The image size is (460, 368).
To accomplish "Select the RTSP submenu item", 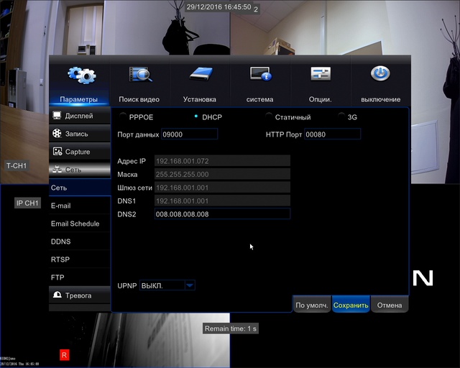I will pyautogui.click(x=80, y=259).
